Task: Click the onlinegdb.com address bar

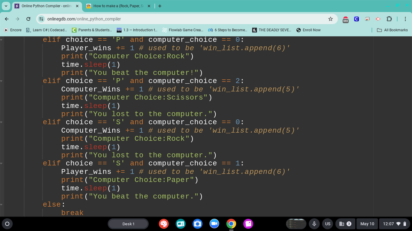Action: point(187,19)
